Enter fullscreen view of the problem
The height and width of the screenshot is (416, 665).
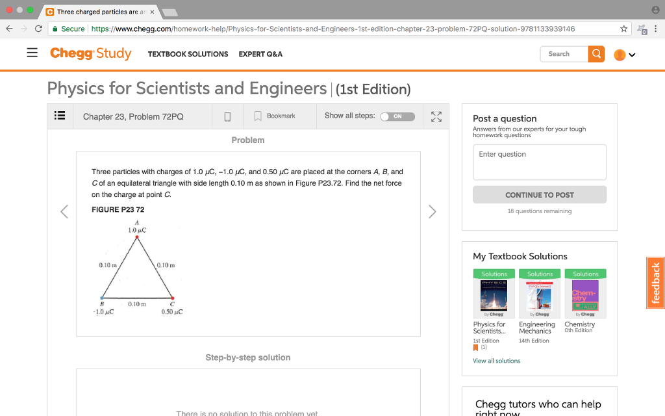click(436, 116)
